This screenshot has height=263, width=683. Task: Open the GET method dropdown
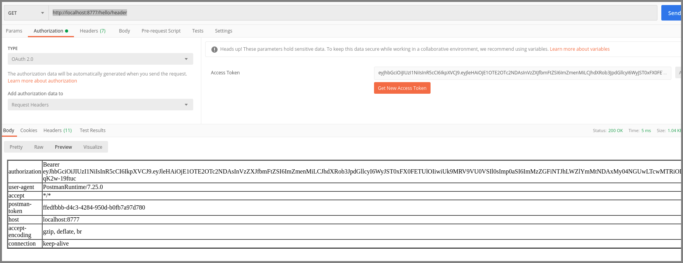coord(26,13)
